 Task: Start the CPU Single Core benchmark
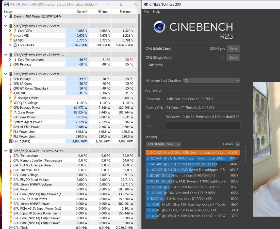pos(233,58)
